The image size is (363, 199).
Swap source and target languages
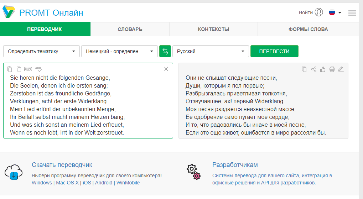click(x=165, y=51)
